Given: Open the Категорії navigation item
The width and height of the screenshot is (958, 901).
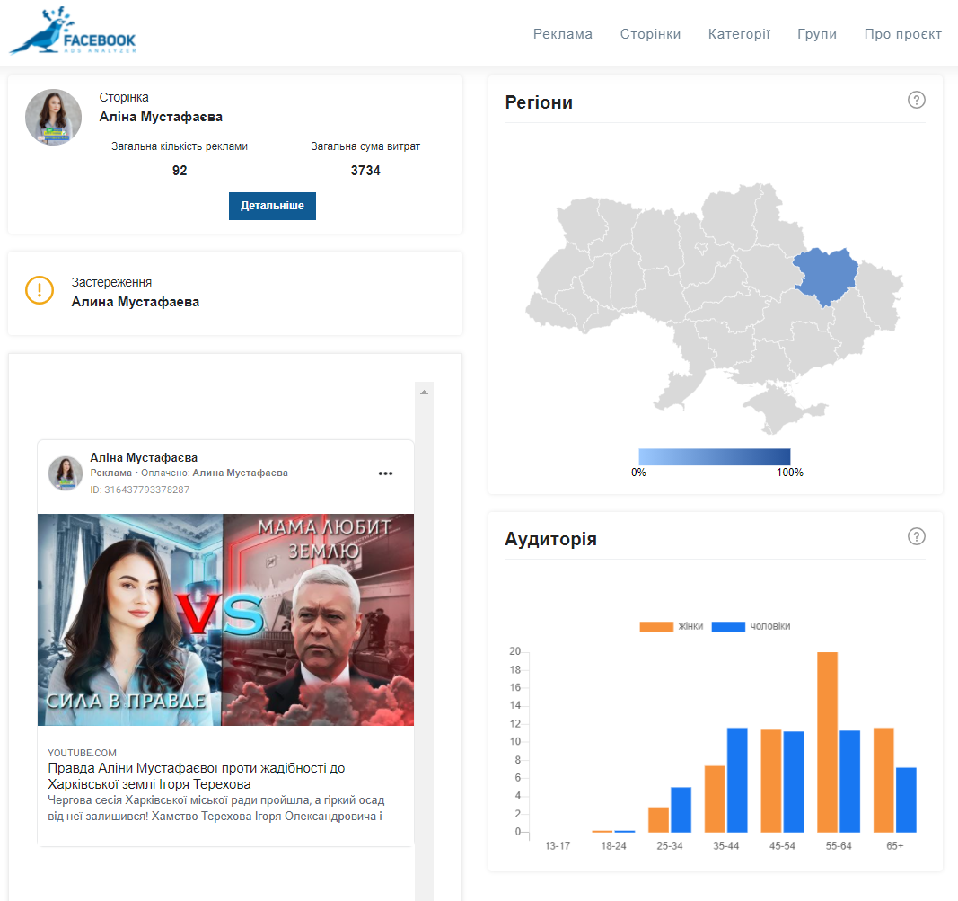Looking at the screenshot, I should click(738, 34).
